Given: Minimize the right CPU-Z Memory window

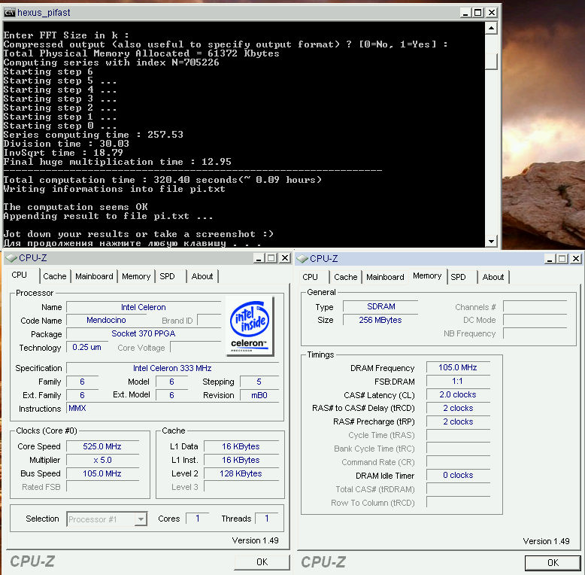Looking at the screenshot, I should [550, 259].
